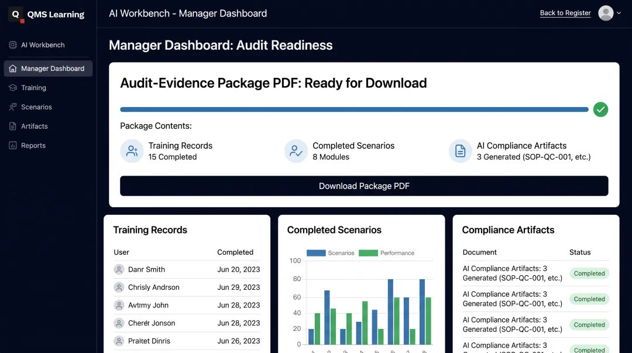Screen dimensions: 632x353
Task: Click the QMS Learning logo icon
Action: pyautogui.click(x=16, y=15)
